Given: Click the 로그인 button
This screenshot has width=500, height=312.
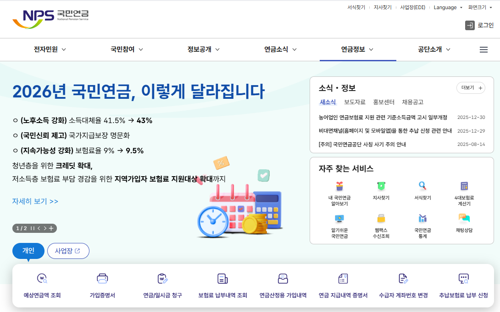Looking at the screenshot, I should click(x=484, y=25).
